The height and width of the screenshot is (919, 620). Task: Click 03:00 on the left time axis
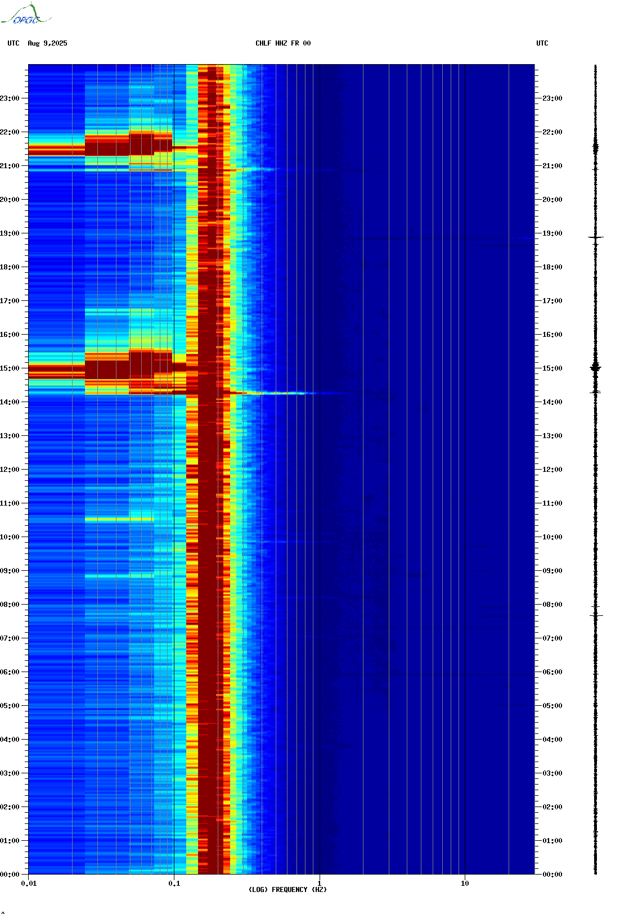point(10,773)
